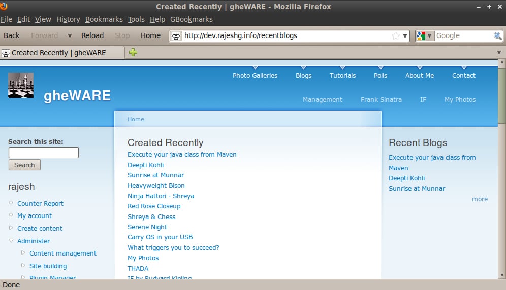The height and width of the screenshot is (290, 506).
Task: Click the bookmark star in the URL bar
Action: [395, 36]
